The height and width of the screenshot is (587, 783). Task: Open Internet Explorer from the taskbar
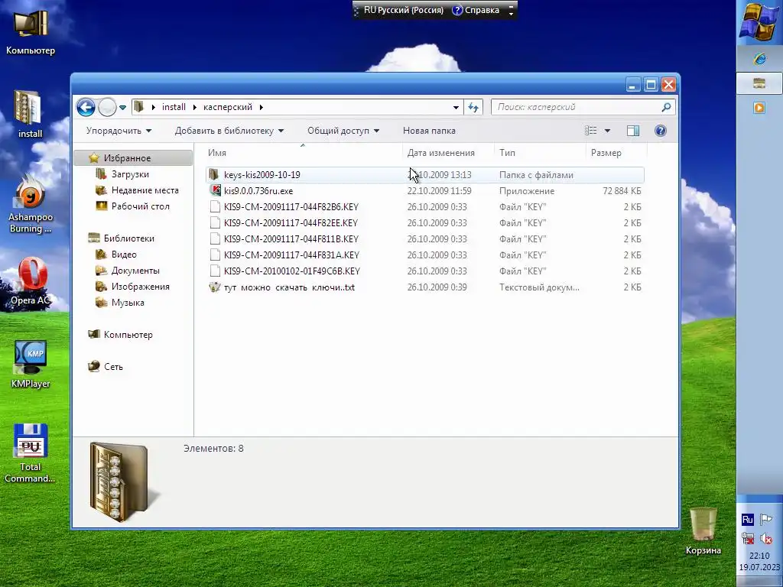click(x=759, y=59)
